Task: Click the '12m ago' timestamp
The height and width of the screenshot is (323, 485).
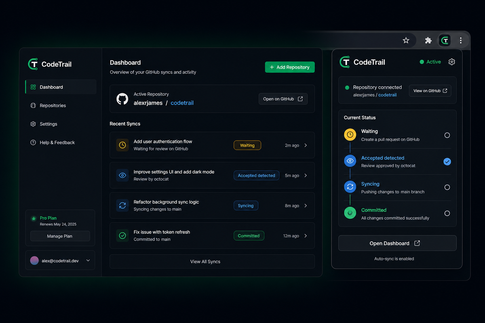Action: click(x=291, y=236)
